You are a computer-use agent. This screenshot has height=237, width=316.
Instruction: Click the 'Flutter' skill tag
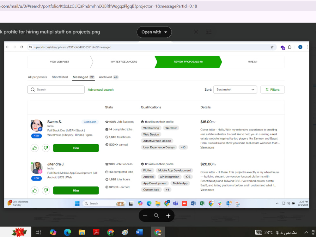pyautogui.click(x=147, y=170)
